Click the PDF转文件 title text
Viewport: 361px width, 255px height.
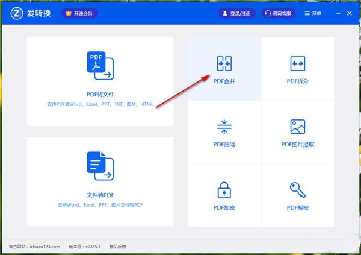[x=100, y=95]
